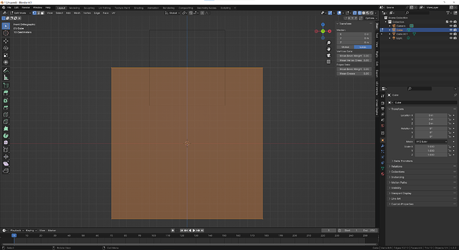Click the viewport zoom magnifier icon
The height and width of the screenshot is (250, 459).
click(x=329, y=43)
